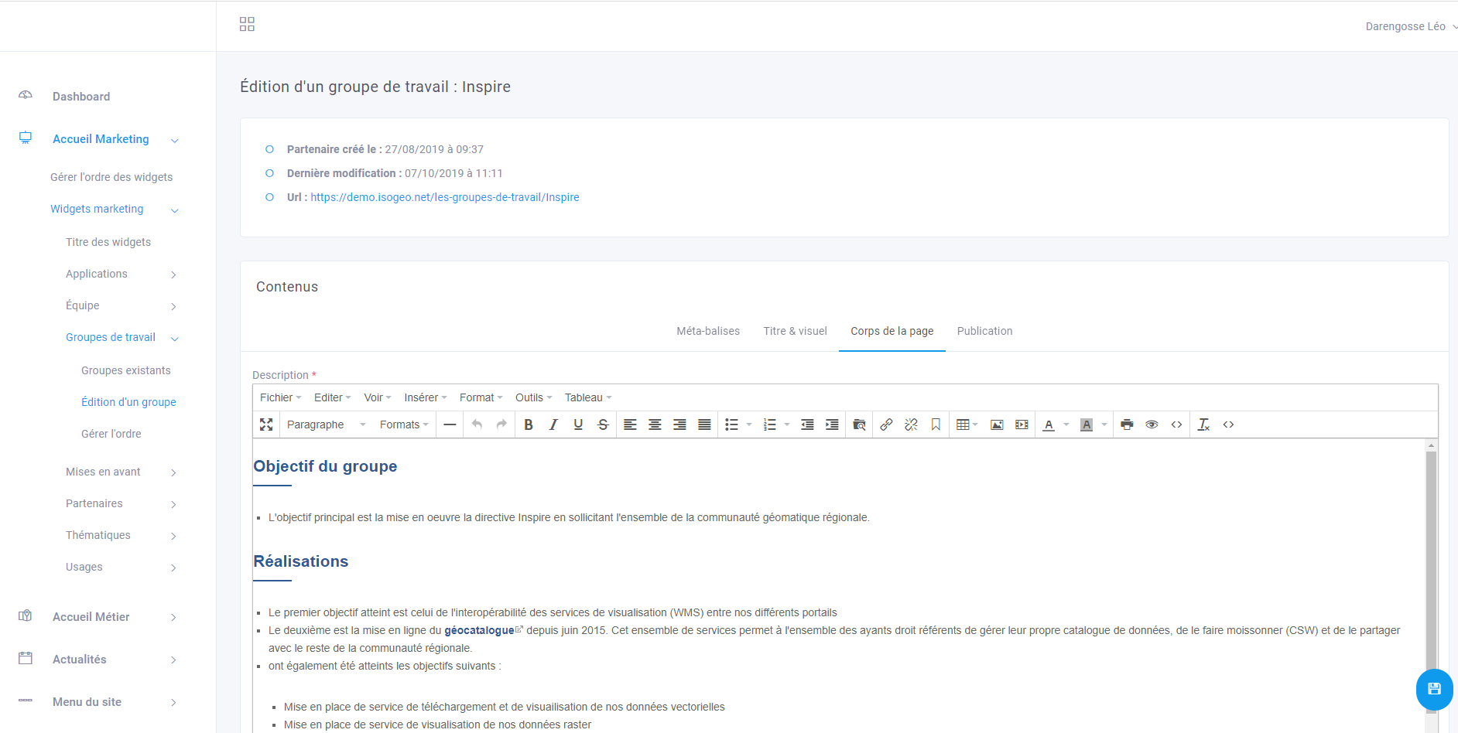Screen dimensions: 1458x733
Task: Decrease the indent
Action: 807,424
